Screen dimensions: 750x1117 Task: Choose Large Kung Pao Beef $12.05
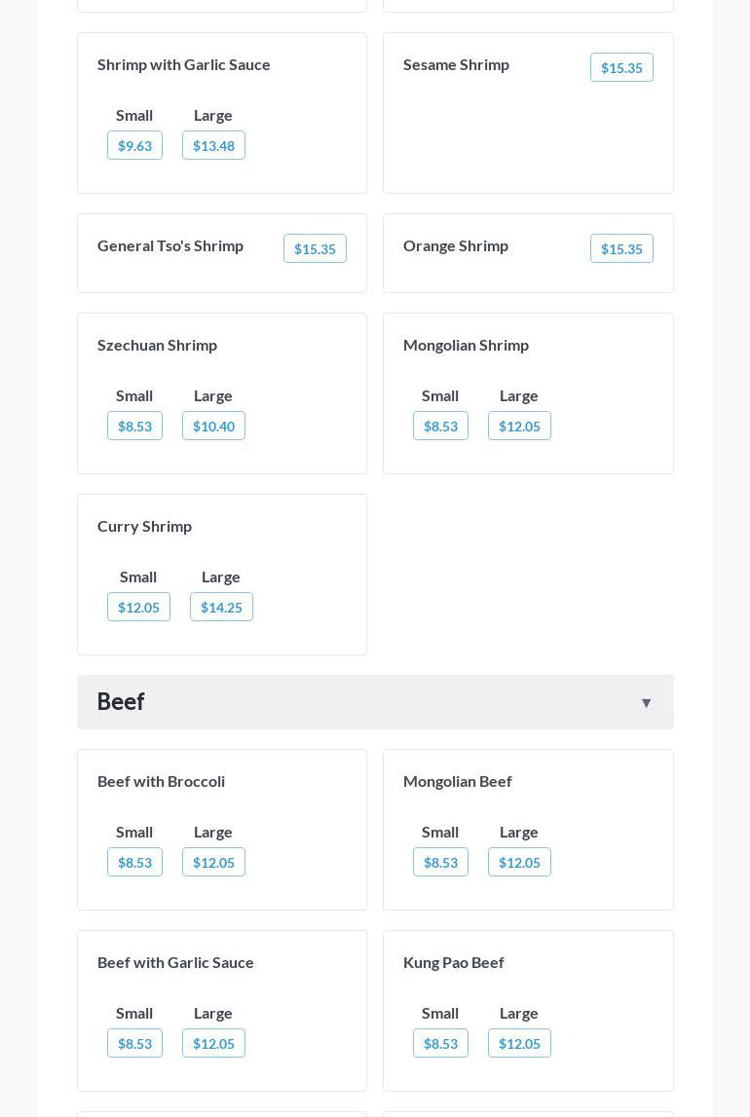pyautogui.click(x=519, y=1044)
